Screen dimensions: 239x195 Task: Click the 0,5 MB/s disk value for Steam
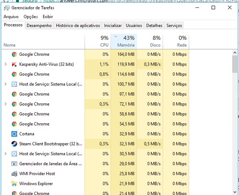pos(150,144)
